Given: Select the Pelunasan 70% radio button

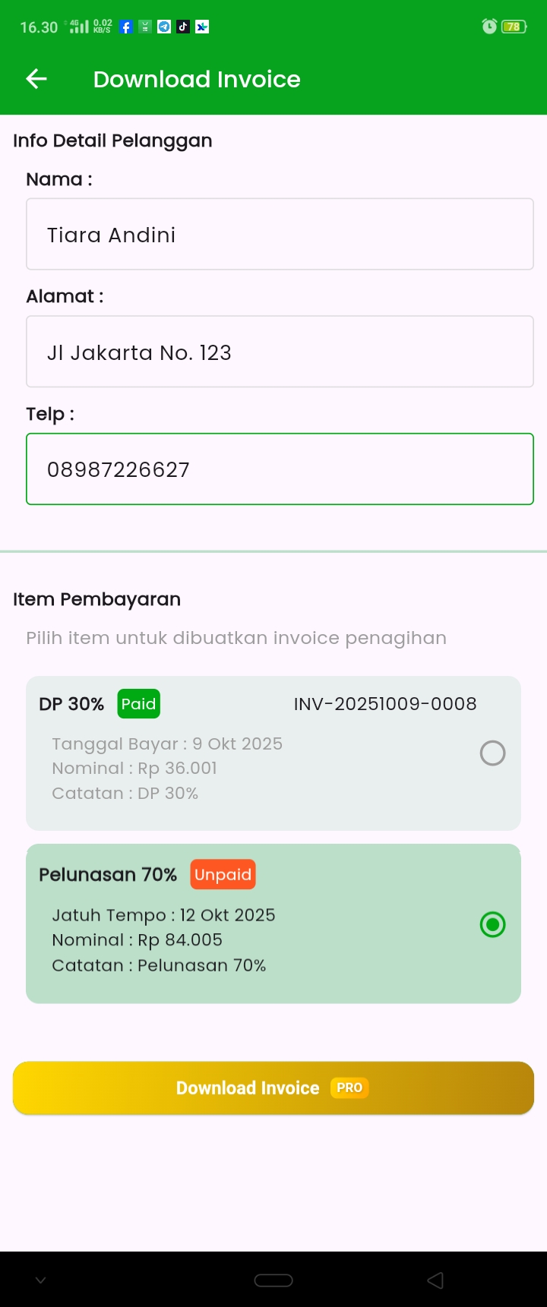Looking at the screenshot, I should [492, 925].
